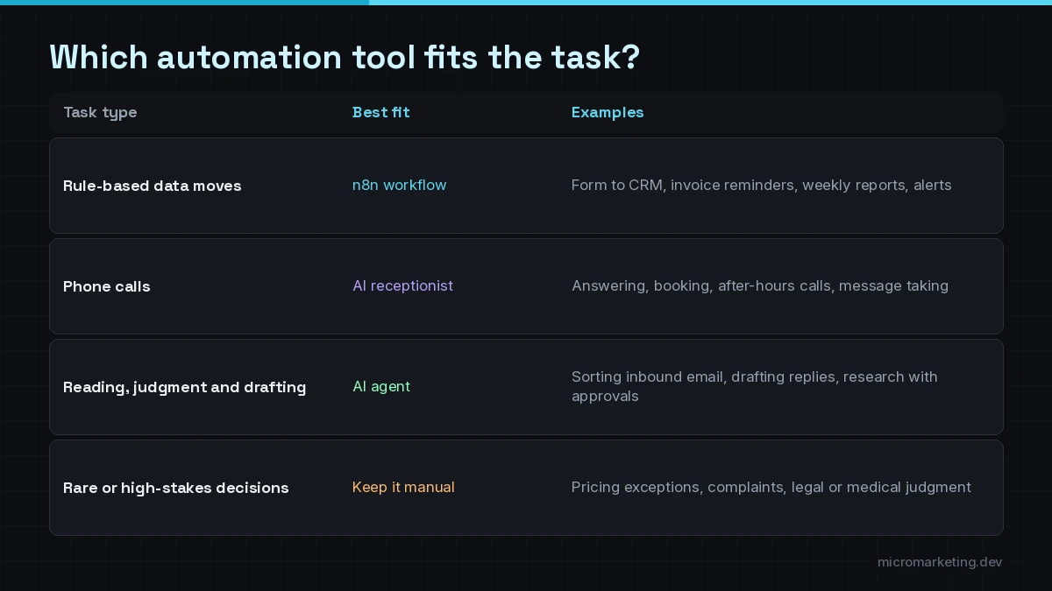Click the 'Examples' column header
The height and width of the screenshot is (591, 1052).
click(x=608, y=112)
